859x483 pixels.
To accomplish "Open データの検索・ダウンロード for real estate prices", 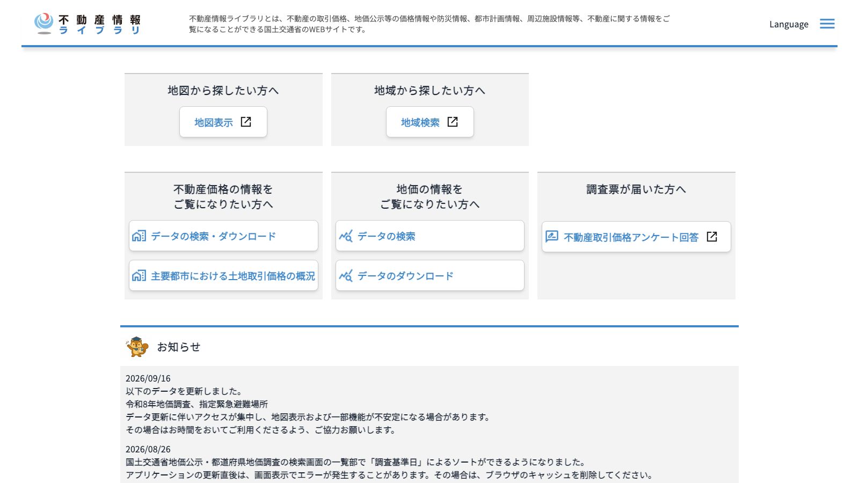I will point(223,236).
